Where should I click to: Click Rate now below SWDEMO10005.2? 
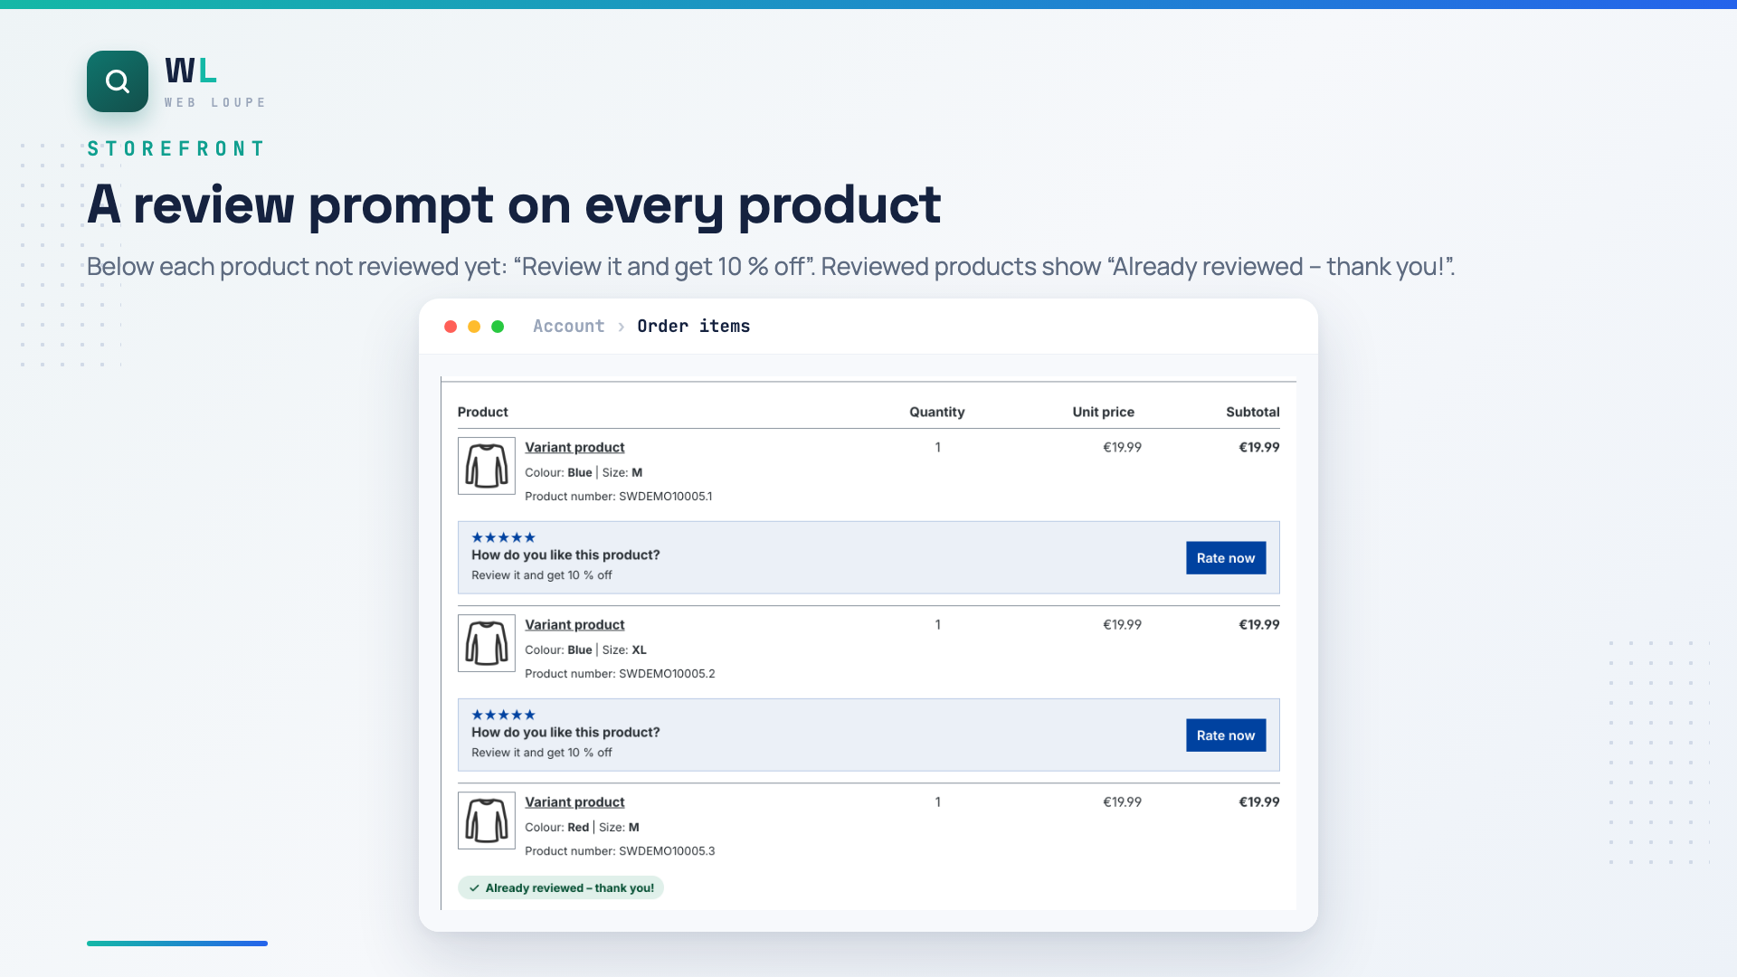click(x=1226, y=735)
